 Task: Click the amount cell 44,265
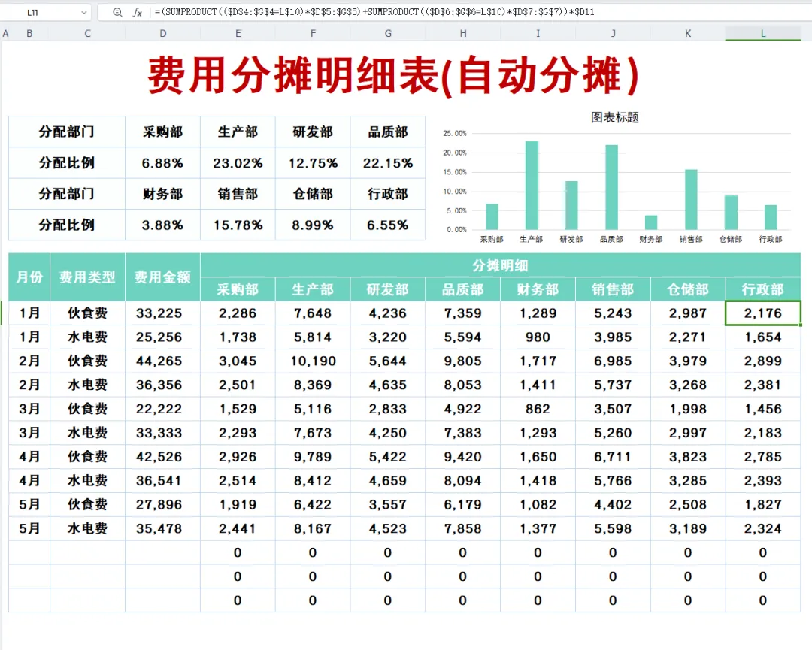click(x=162, y=361)
